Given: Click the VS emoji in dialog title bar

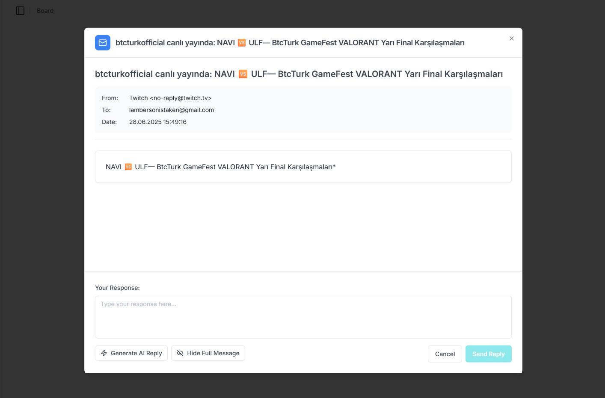Looking at the screenshot, I should (x=242, y=43).
